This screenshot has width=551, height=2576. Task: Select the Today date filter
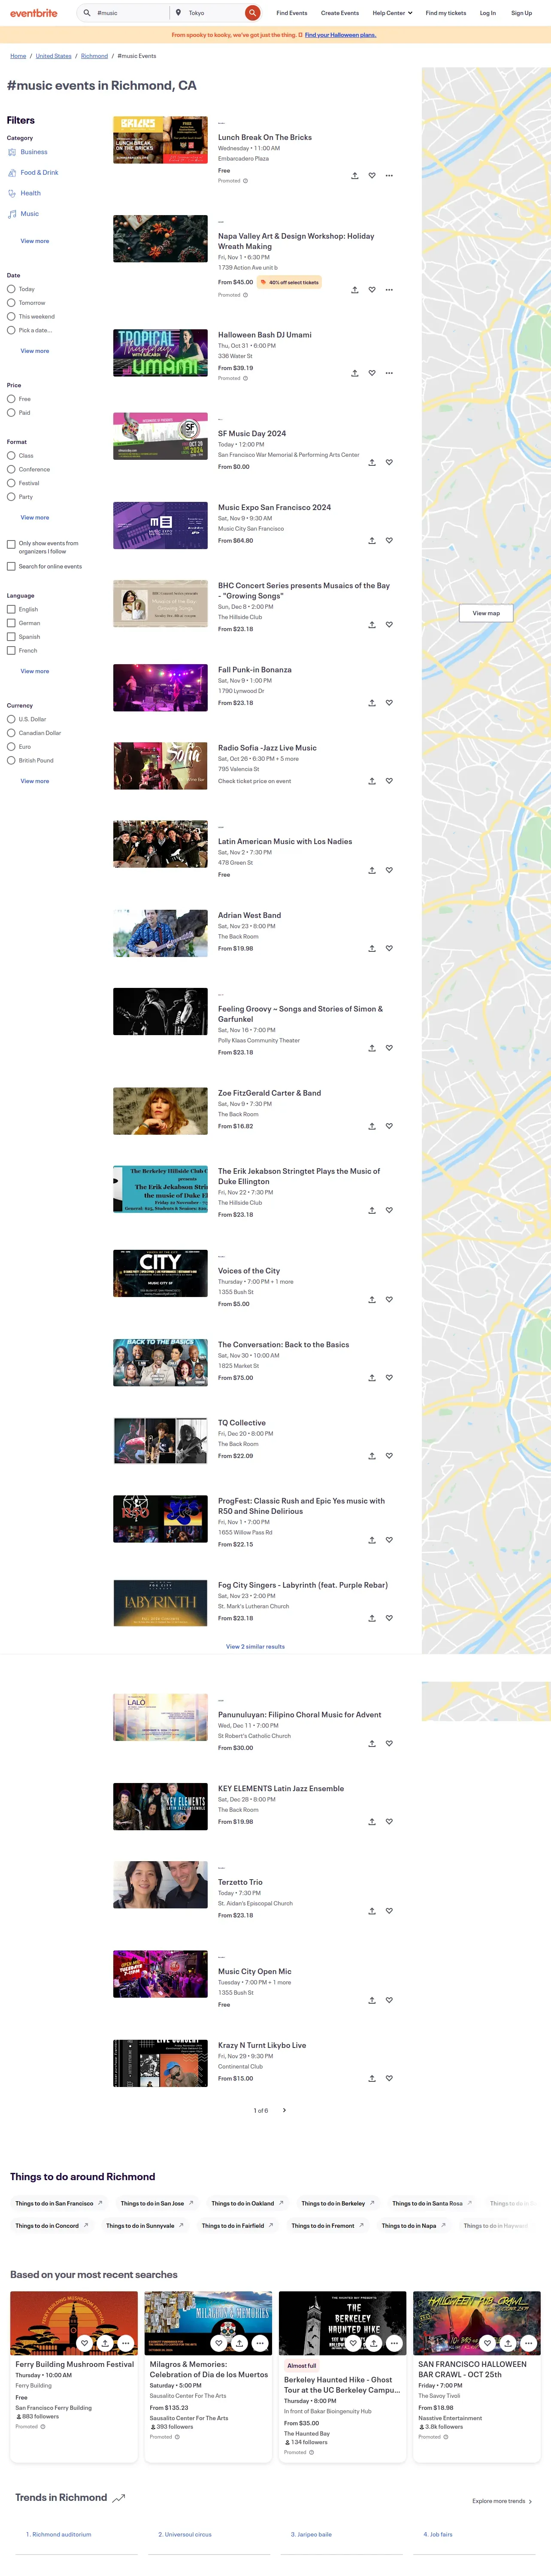11,289
